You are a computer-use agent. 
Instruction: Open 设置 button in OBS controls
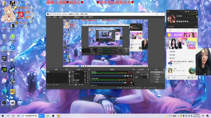pyautogui.click(x=157, y=79)
